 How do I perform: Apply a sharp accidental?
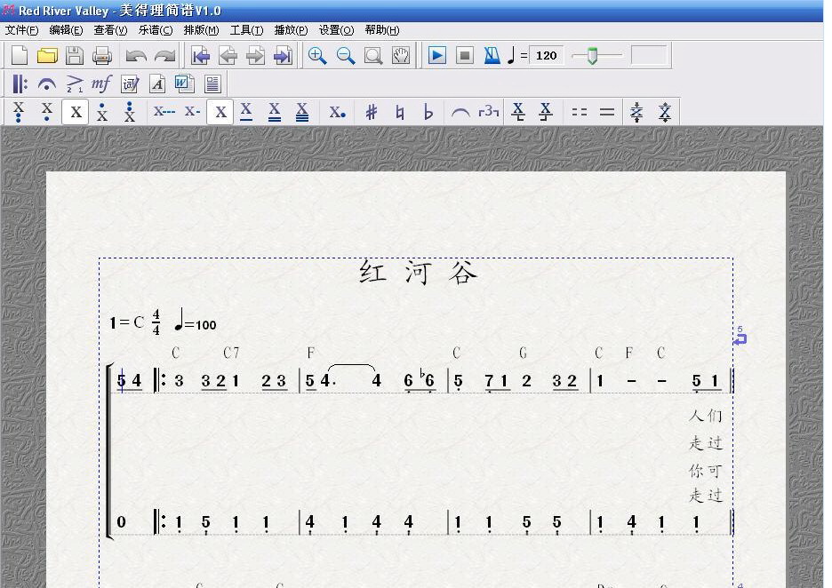(x=372, y=112)
